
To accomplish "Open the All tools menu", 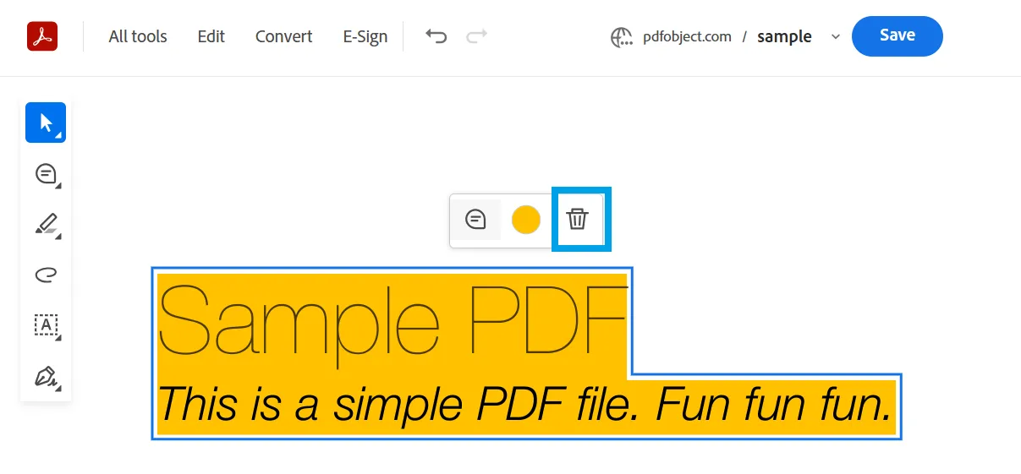I will 138,36.
